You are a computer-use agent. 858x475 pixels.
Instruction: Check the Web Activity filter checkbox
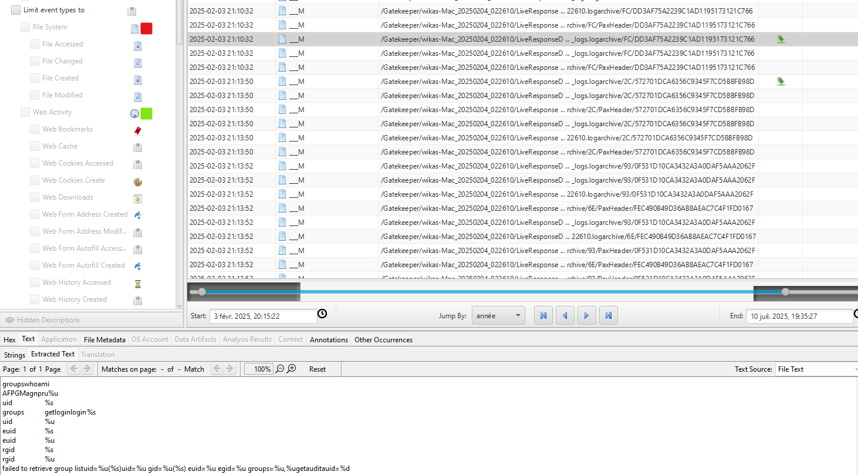point(25,112)
